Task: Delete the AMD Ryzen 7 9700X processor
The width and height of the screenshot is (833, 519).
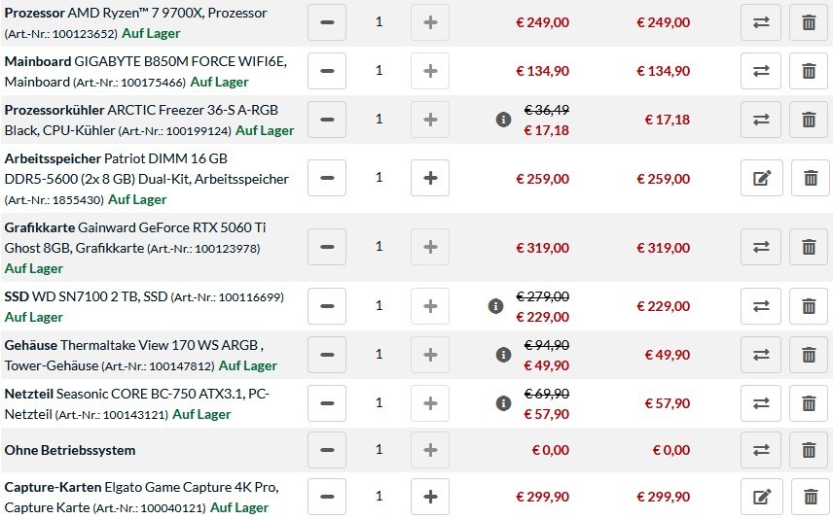Action: point(809,22)
